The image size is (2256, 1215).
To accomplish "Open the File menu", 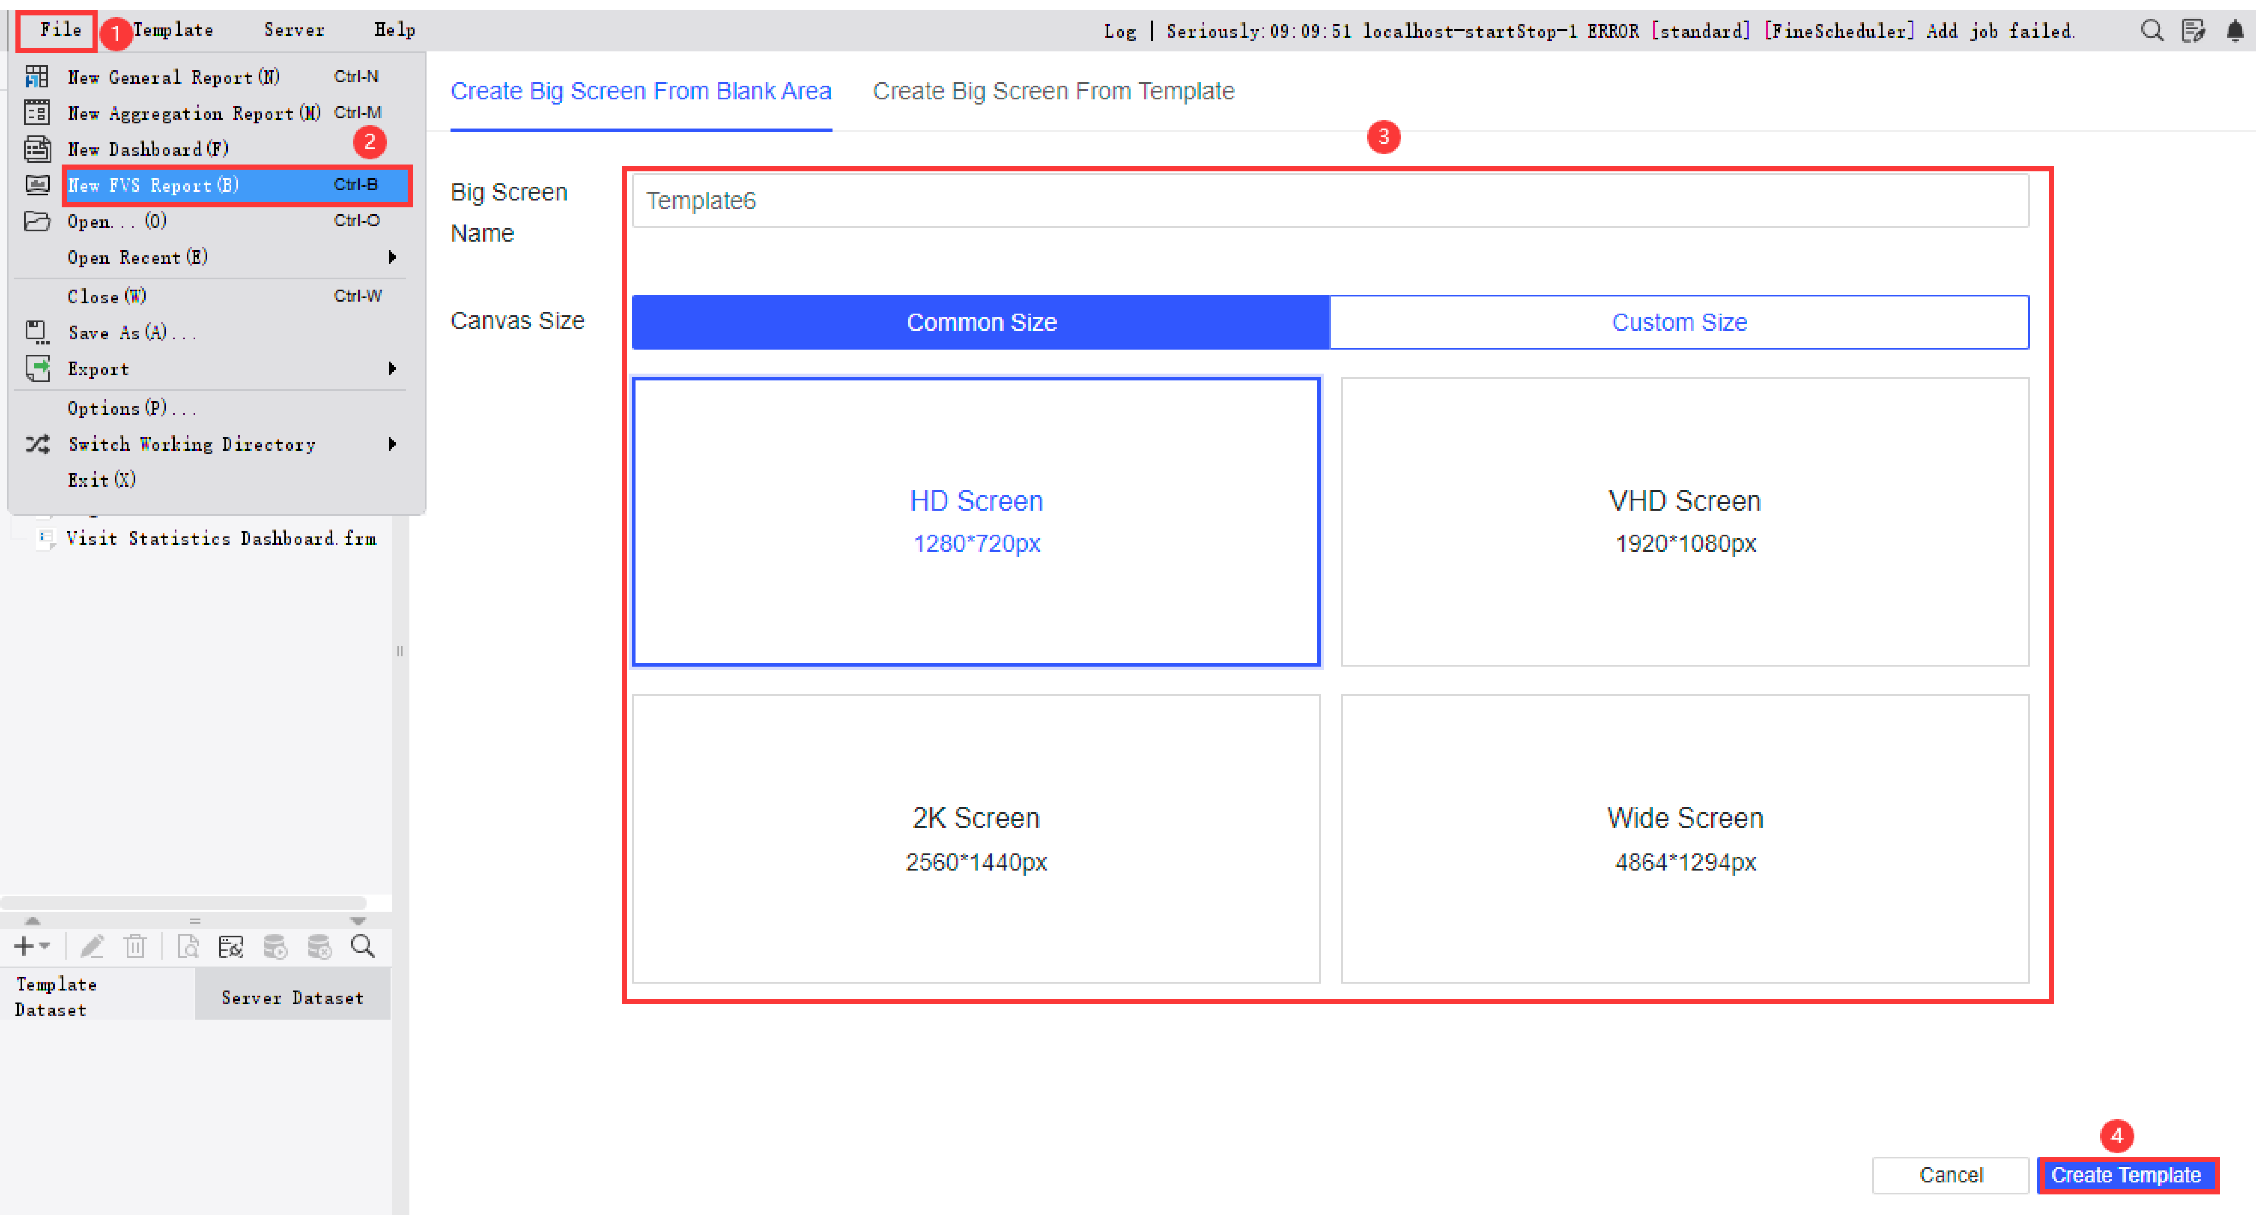I will (x=60, y=30).
